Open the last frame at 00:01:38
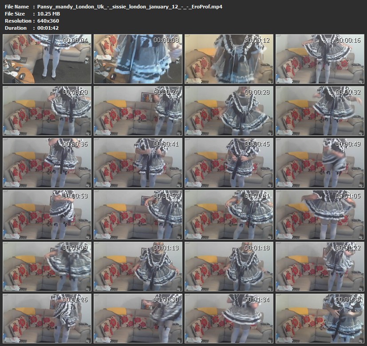 point(320,318)
